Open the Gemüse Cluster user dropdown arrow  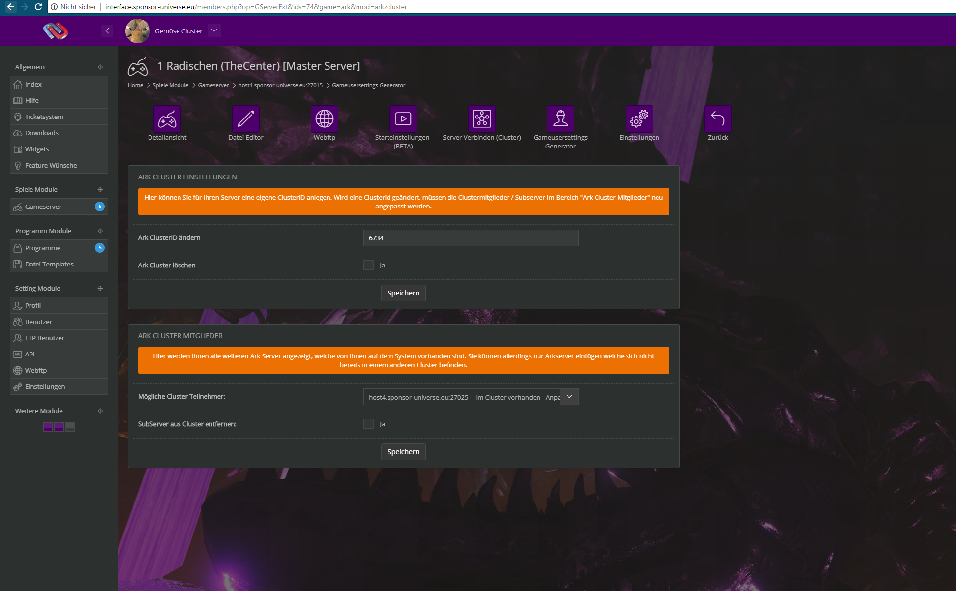(x=214, y=30)
